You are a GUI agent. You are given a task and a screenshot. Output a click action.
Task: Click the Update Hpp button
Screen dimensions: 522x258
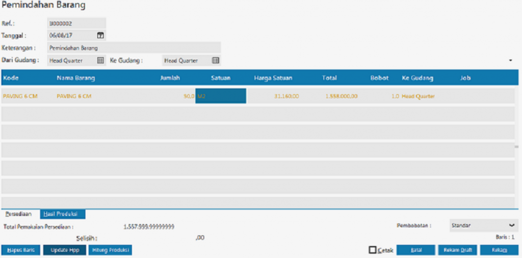click(64, 250)
